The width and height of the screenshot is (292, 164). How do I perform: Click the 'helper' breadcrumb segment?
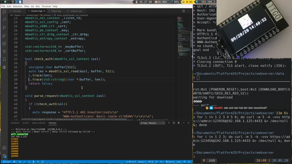(x=17, y=15)
